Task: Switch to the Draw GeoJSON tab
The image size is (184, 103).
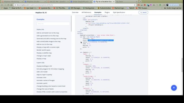Action: click(80, 2)
